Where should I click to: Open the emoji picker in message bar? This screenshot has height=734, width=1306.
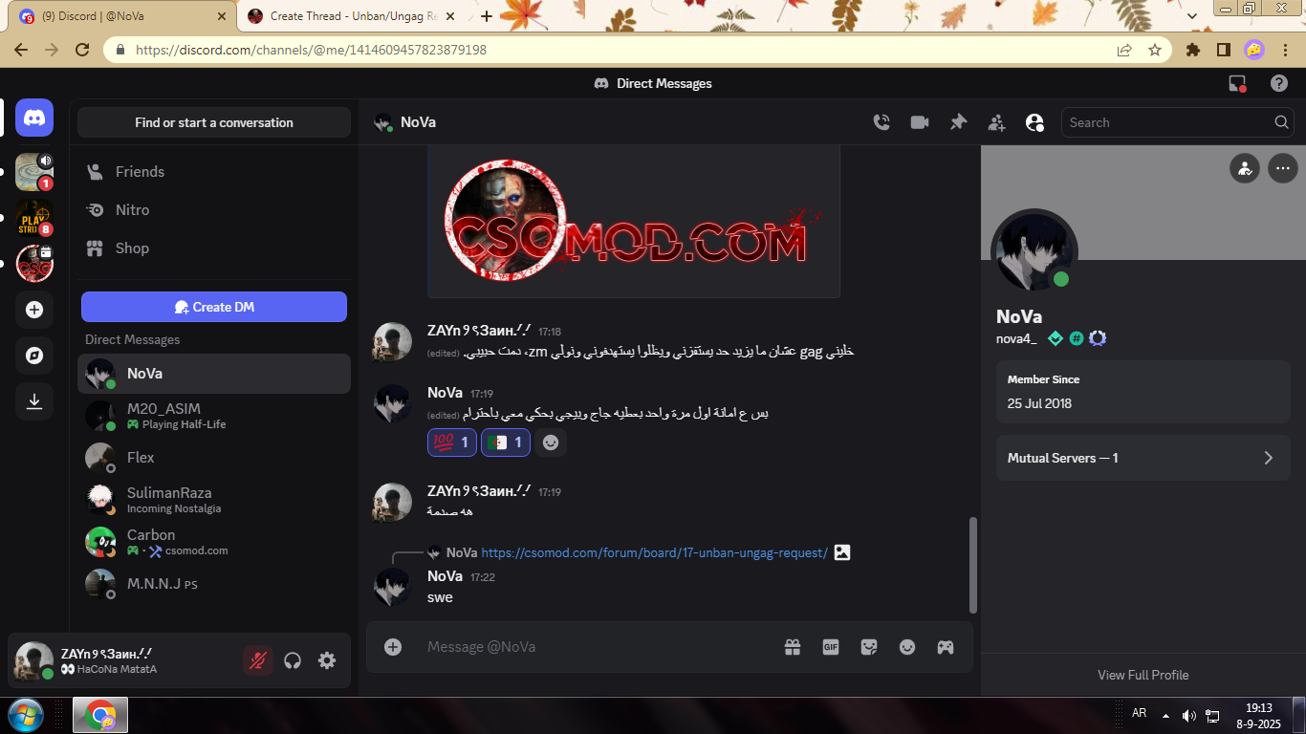pyautogui.click(x=907, y=647)
